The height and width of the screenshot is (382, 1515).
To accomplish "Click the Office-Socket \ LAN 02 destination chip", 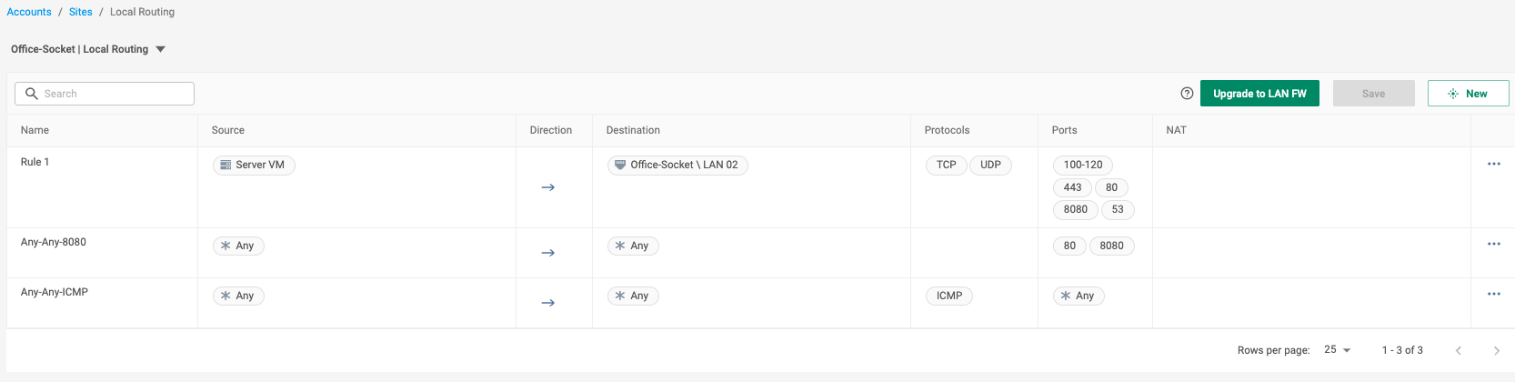I will 677,166.
